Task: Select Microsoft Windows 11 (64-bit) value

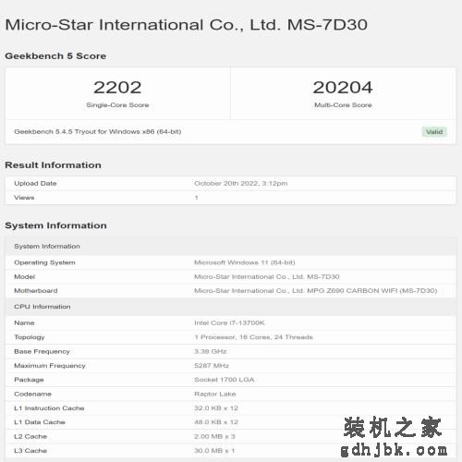Action: (x=245, y=262)
